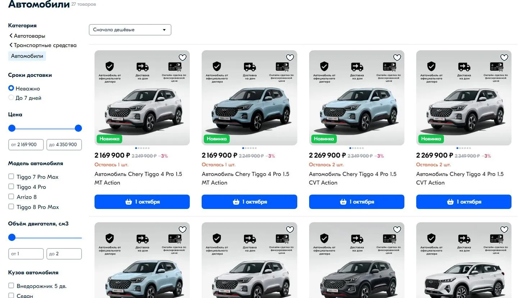Tick the Внедорожник 5 дв. body type
Viewport: 523px width, 298px height.
point(11,286)
